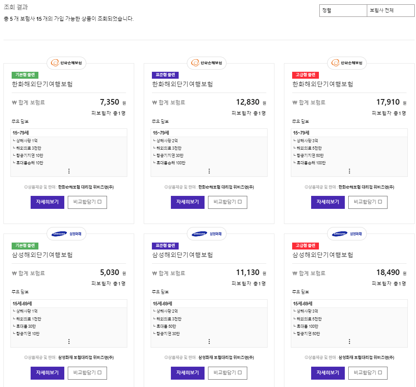The image size is (416, 387).
Task: Click 휴대품 30만 coverage line
Action: click(26, 326)
